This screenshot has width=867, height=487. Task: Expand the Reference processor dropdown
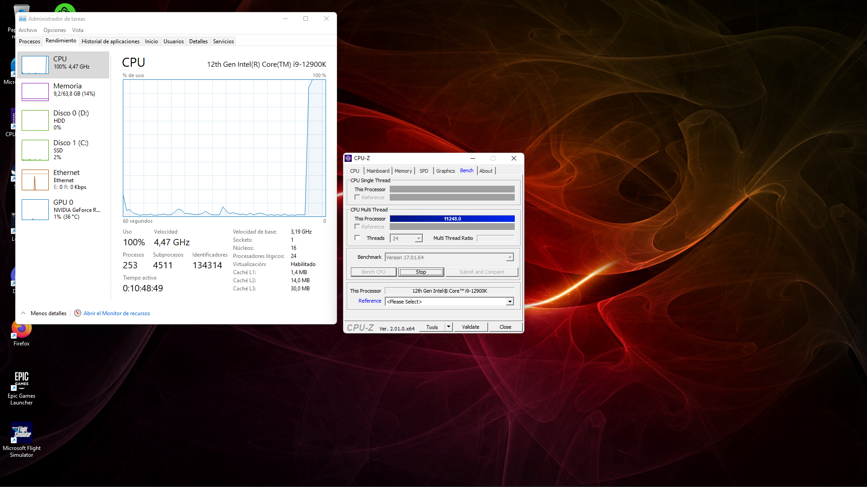(509, 302)
